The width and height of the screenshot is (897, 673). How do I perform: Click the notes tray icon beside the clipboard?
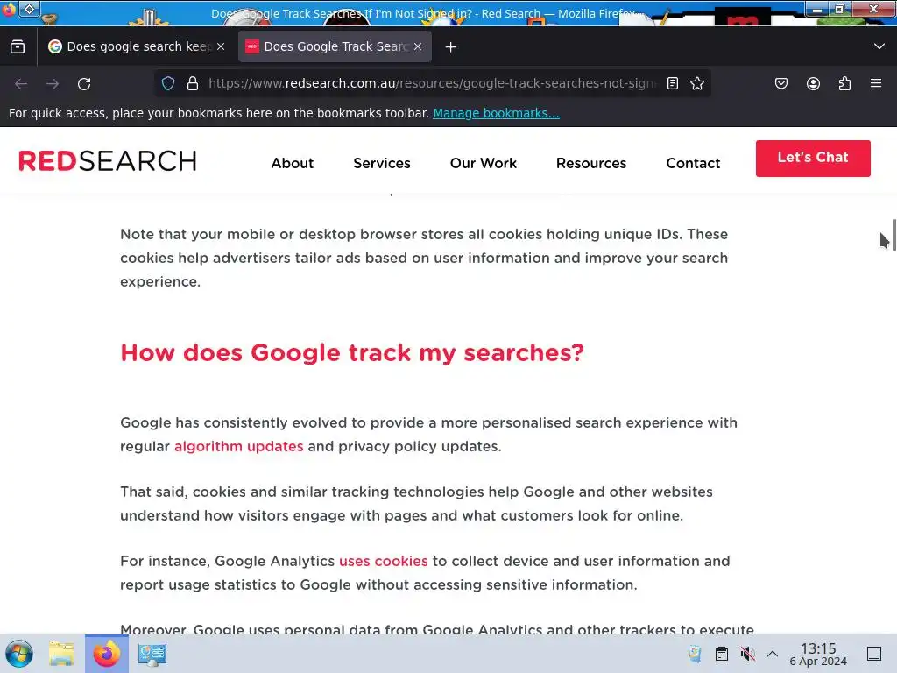tap(695, 654)
